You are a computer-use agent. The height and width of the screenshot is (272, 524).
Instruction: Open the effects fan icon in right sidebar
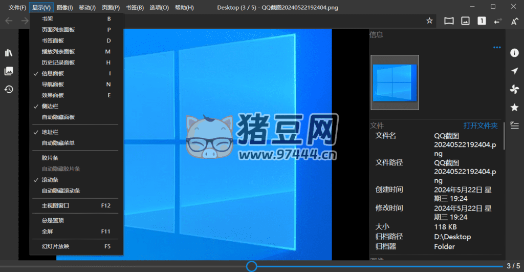pyautogui.click(x=514, y=89)
